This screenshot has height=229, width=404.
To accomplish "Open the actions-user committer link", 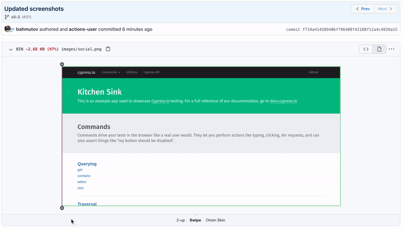I will click(83, 29).
